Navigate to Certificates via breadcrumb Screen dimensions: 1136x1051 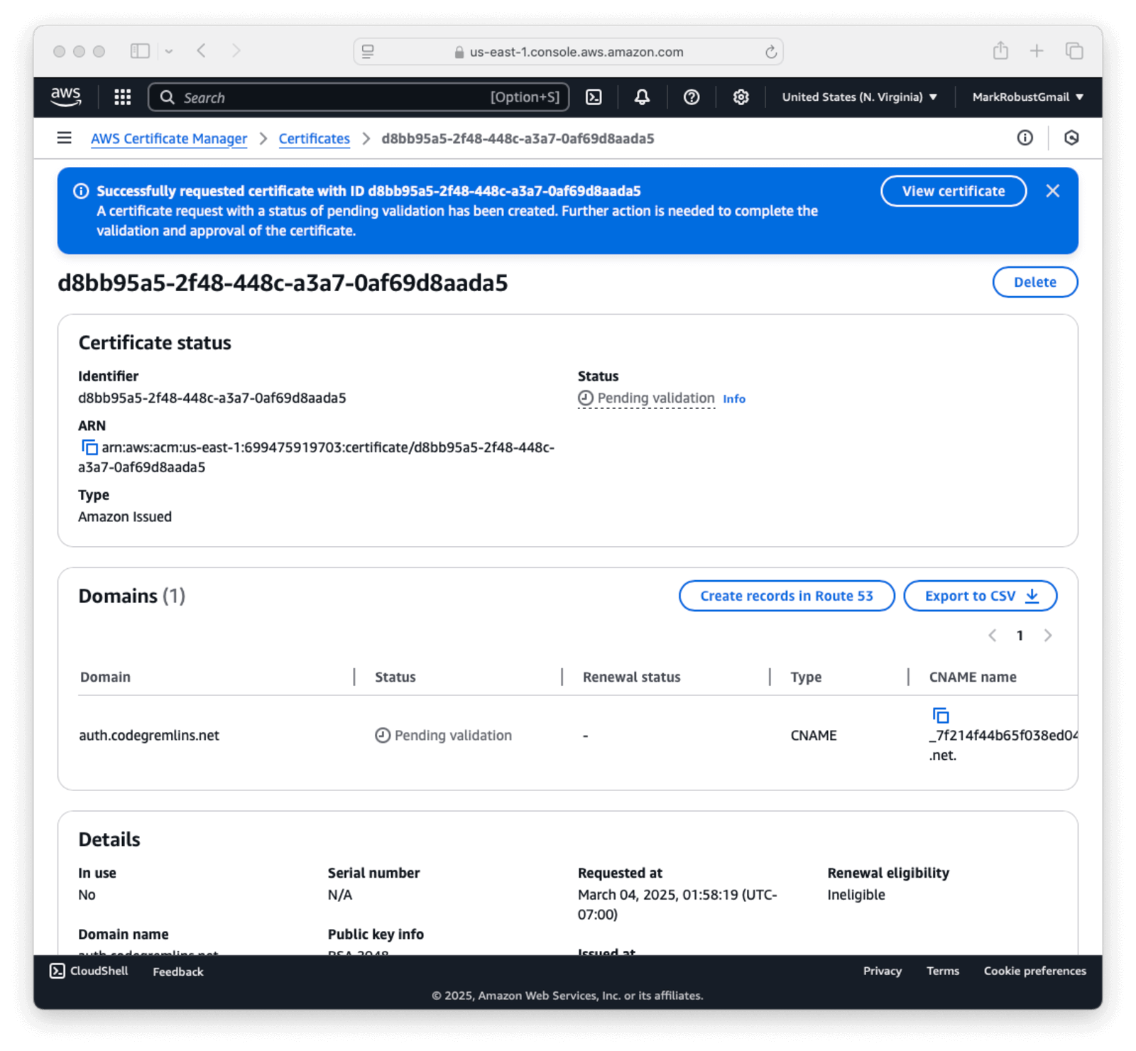pyautogui.click(x=314, y=138)
